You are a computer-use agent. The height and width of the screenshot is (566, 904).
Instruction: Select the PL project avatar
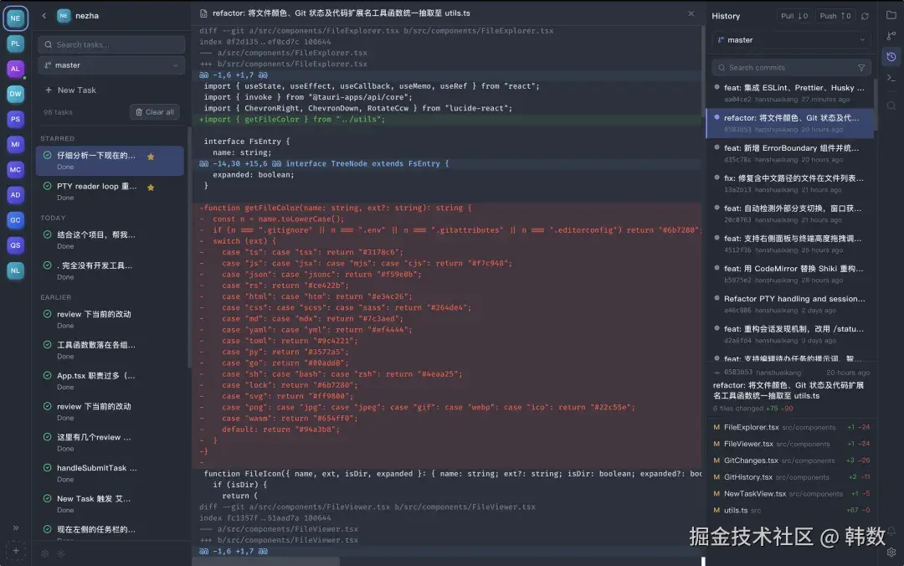[16, 44]
